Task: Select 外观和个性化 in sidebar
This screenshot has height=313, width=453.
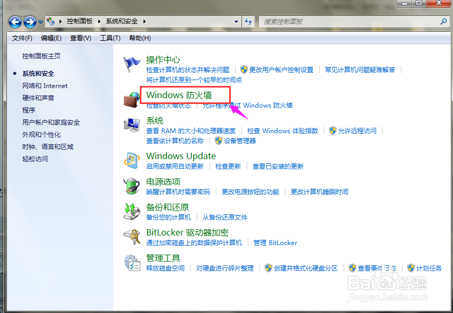Action: click(x=41, y=135)
